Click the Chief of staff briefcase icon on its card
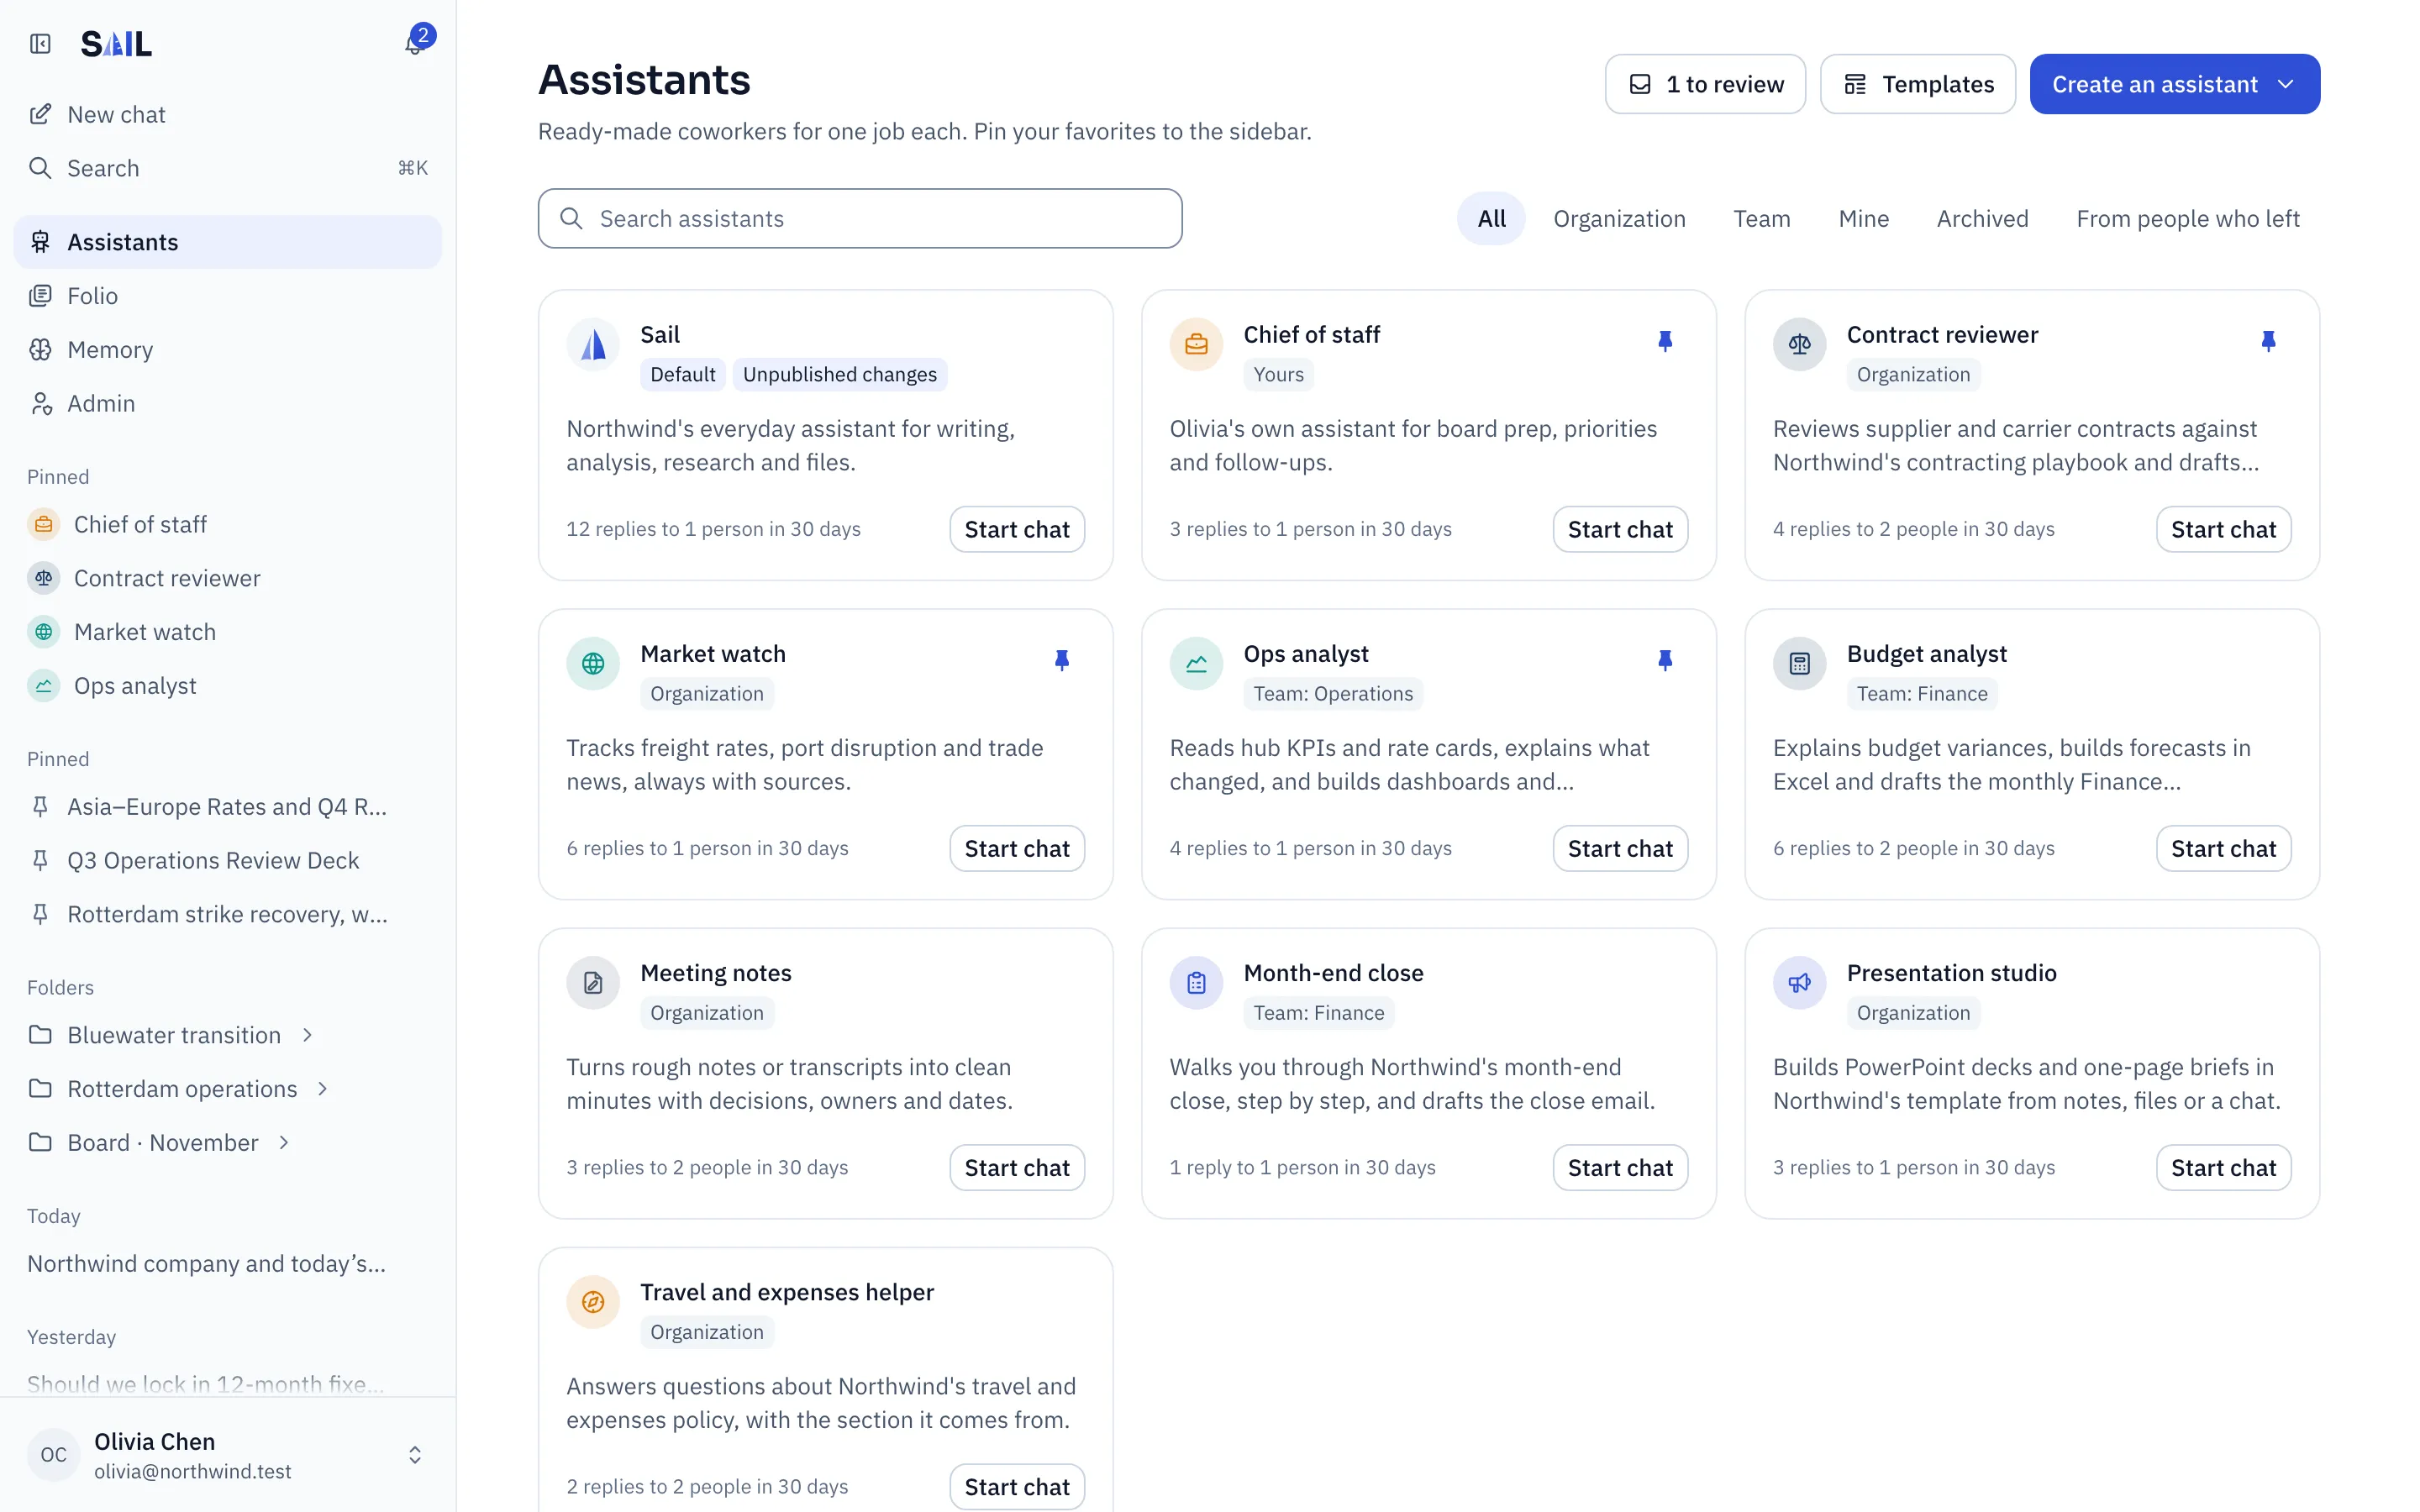This screenshot has width=2420, height=1512. [x=1196, y=345]
